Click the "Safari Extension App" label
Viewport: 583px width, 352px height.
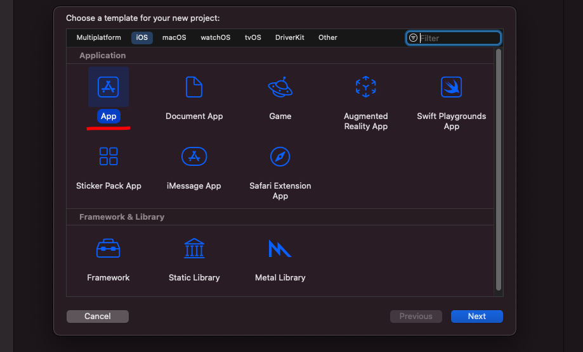(280, 191)
